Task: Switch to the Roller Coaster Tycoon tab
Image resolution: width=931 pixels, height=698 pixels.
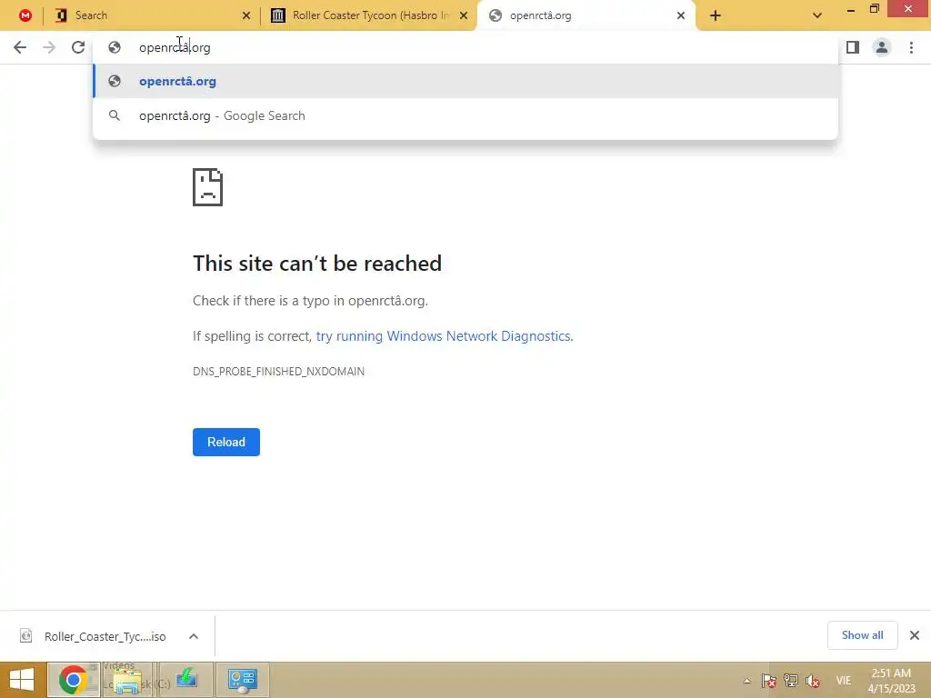Action: [x=369, y=15]
